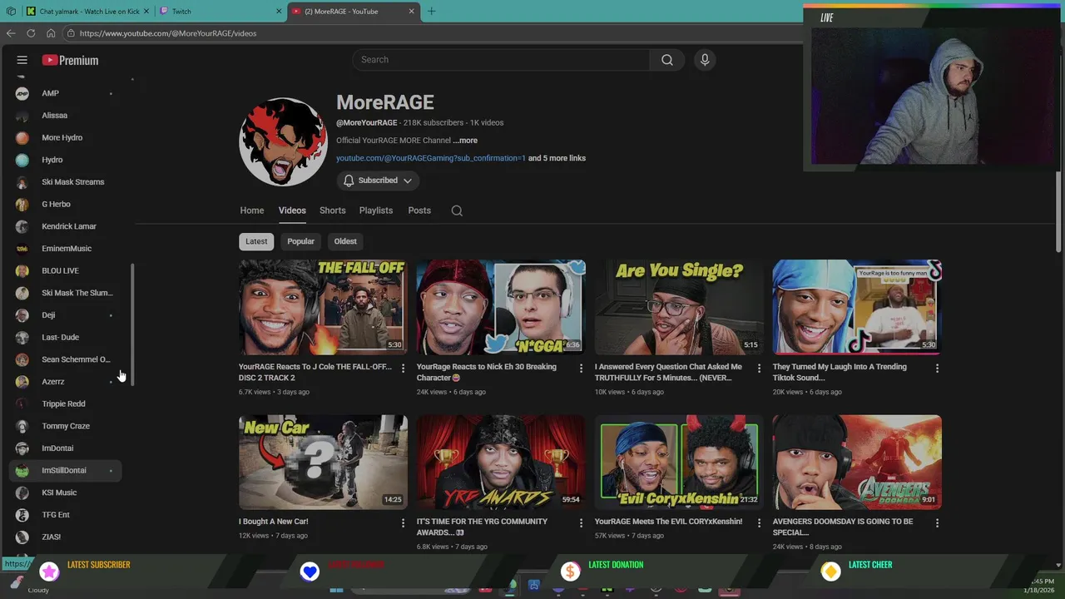This screenshot has width=1065, height=599.
Task: Open EminemMusic subscription avatar
Action: pos(22,249)
